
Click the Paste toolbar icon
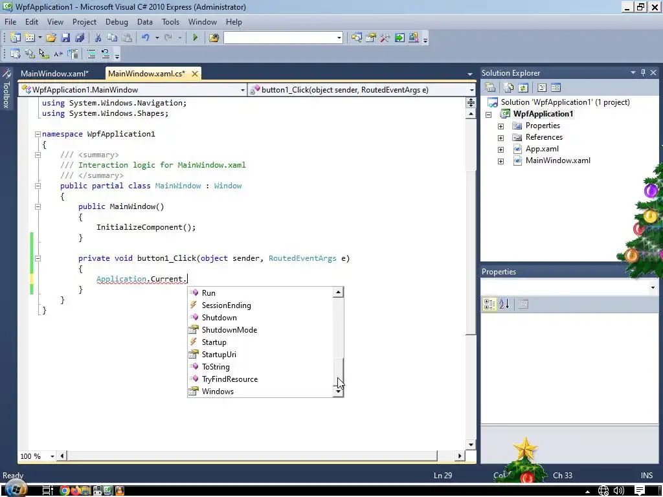tap(127, 38)
